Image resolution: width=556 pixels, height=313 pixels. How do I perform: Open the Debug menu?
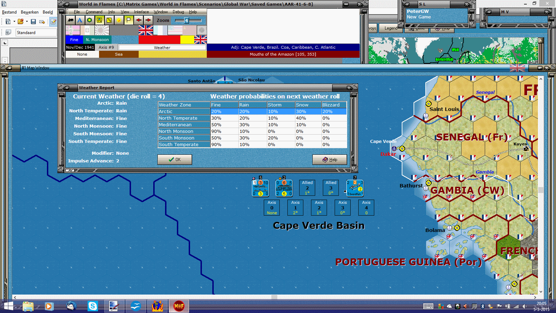coord(178,12)
